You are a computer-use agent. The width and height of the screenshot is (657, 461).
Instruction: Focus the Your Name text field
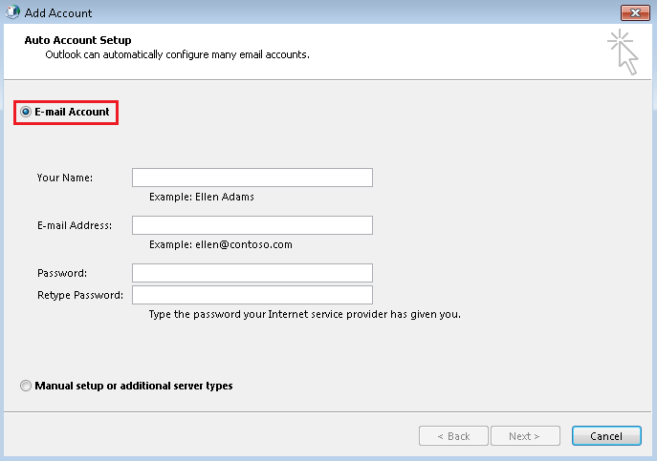pos(252,178)
